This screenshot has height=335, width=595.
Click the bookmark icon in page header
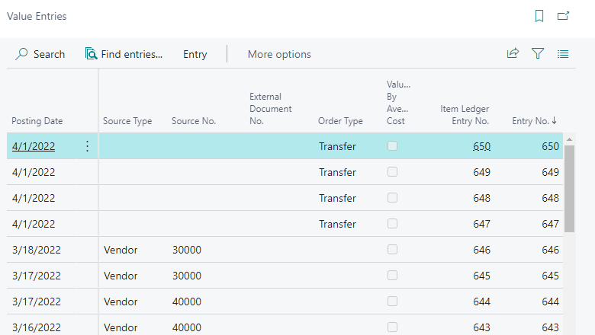(x=539, y=16)
